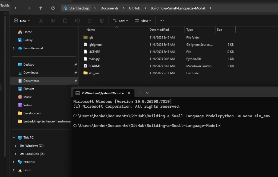Click the Copy icon
Viewport: 278px width, 177px height.
(x=53, y=21)
